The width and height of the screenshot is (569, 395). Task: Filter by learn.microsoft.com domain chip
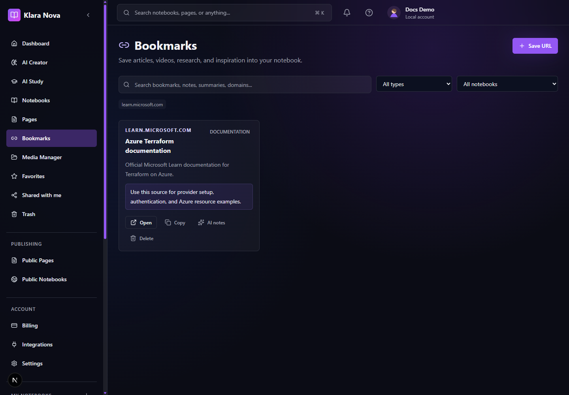click(142, 105)
